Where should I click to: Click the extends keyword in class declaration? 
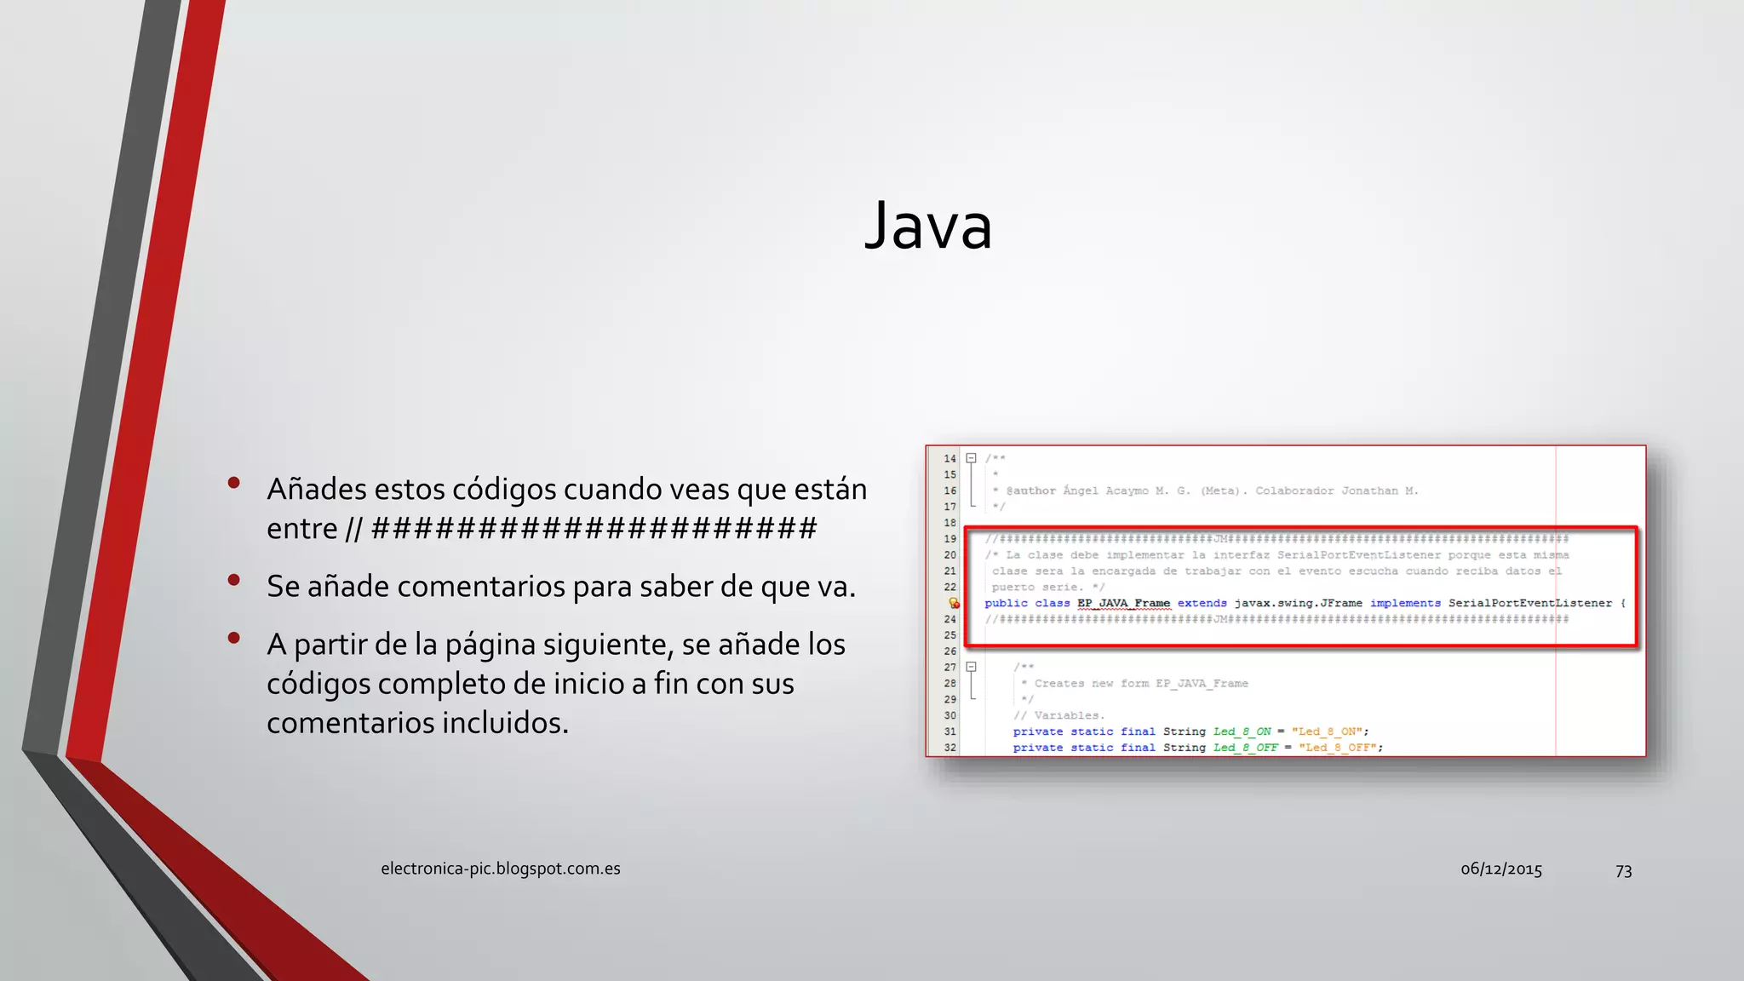pos(1202,603)
